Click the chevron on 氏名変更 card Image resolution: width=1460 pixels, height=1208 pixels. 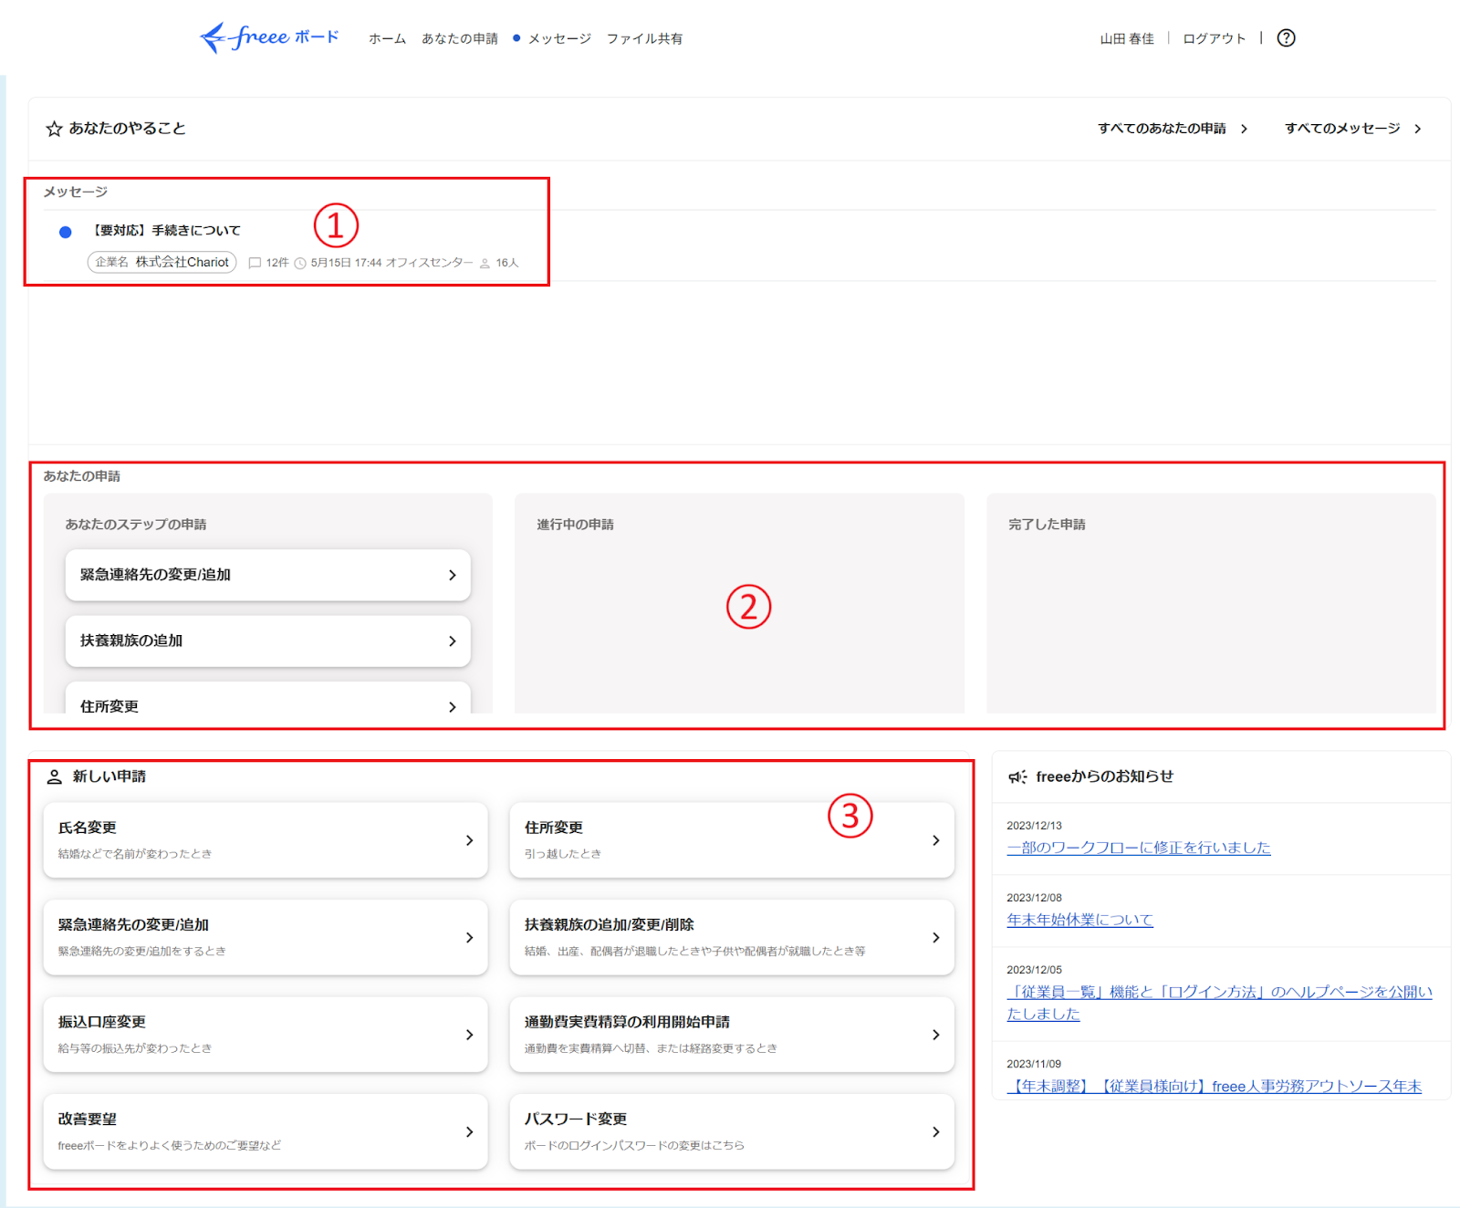469,840
